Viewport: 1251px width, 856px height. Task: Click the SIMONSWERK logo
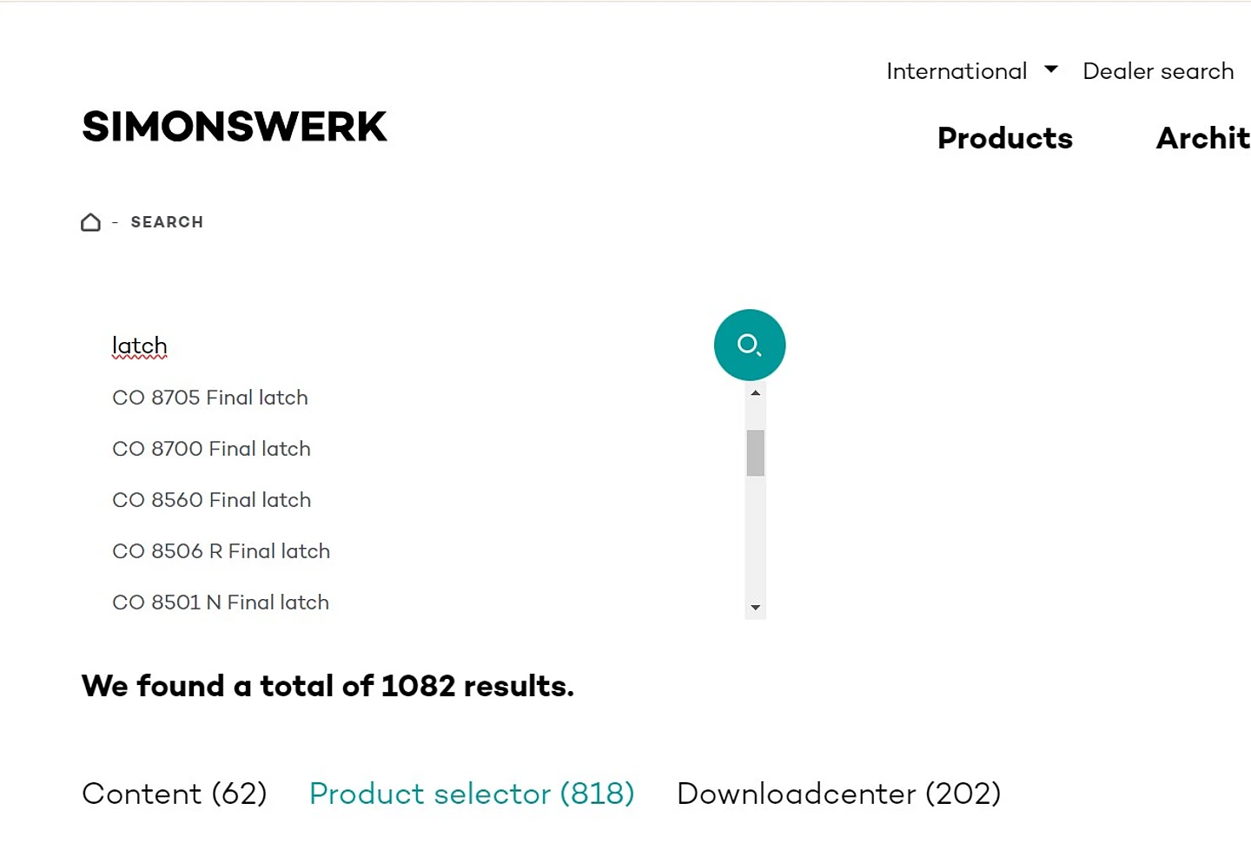click(235, 127)
